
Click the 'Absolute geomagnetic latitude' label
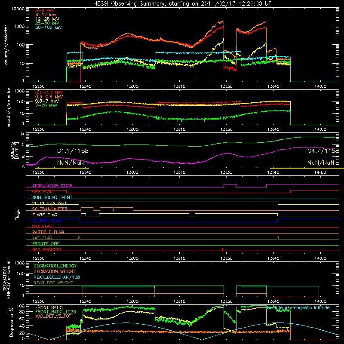[298, 308]
